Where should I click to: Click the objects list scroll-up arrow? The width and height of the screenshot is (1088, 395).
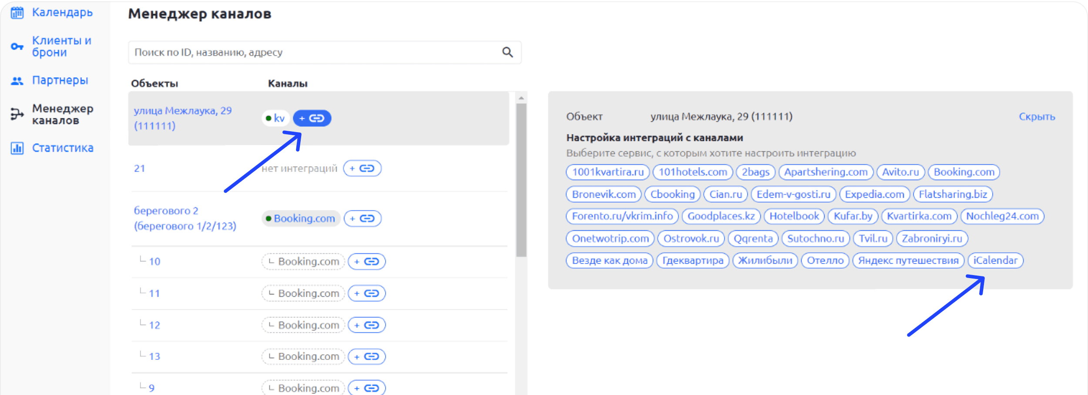[x=521, y=99]
